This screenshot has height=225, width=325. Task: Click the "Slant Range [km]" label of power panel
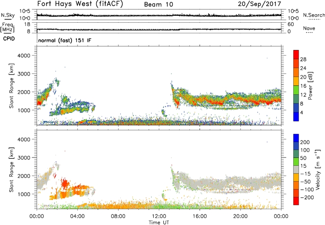point(11,86)
